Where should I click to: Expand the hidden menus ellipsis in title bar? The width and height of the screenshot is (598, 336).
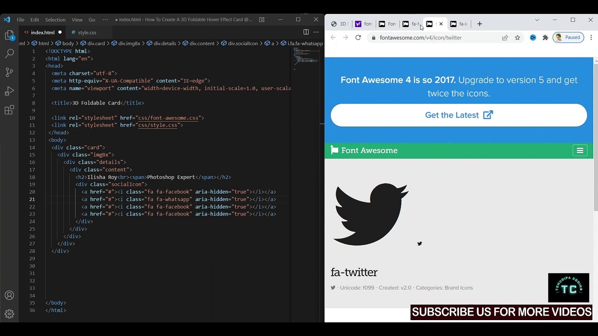pyautogui.click(x=105, y=20)
